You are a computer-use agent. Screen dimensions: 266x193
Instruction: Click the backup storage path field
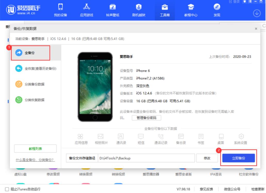tap(146, 158)
